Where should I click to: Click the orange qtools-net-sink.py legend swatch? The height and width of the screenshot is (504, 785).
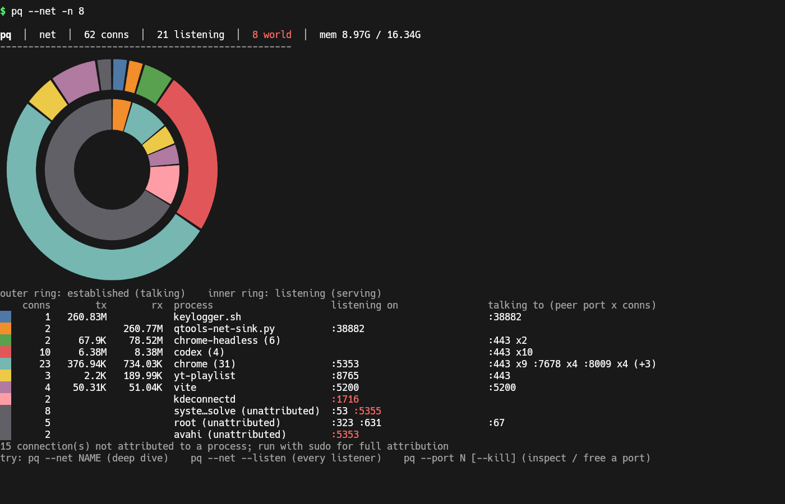click(x=6, y=329)
